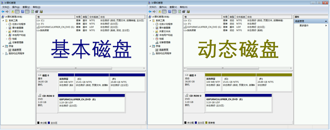Click 更多操作 link in actions pane
Viewport: 330px width, 130px height.
pyautogui.click(x=304, y=26)
